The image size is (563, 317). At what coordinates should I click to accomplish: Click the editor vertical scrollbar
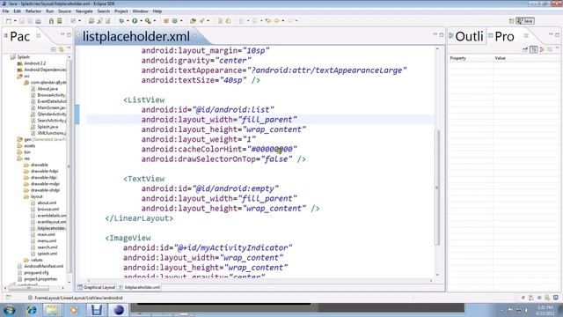[x=437, y=188]
